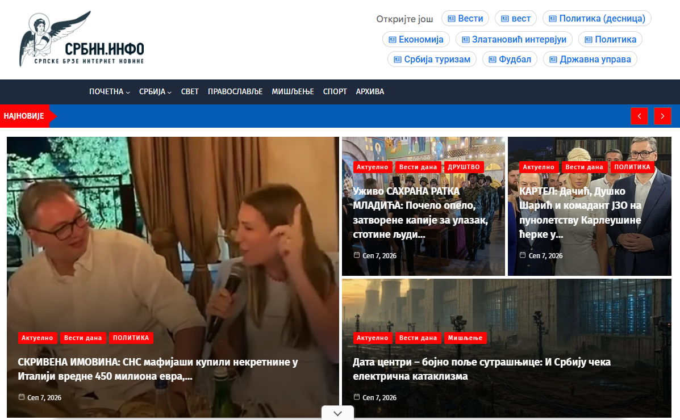Open the Фудбал topic chip
The width and height of the screenshot is (680, 420).
(x=510, y=60)
